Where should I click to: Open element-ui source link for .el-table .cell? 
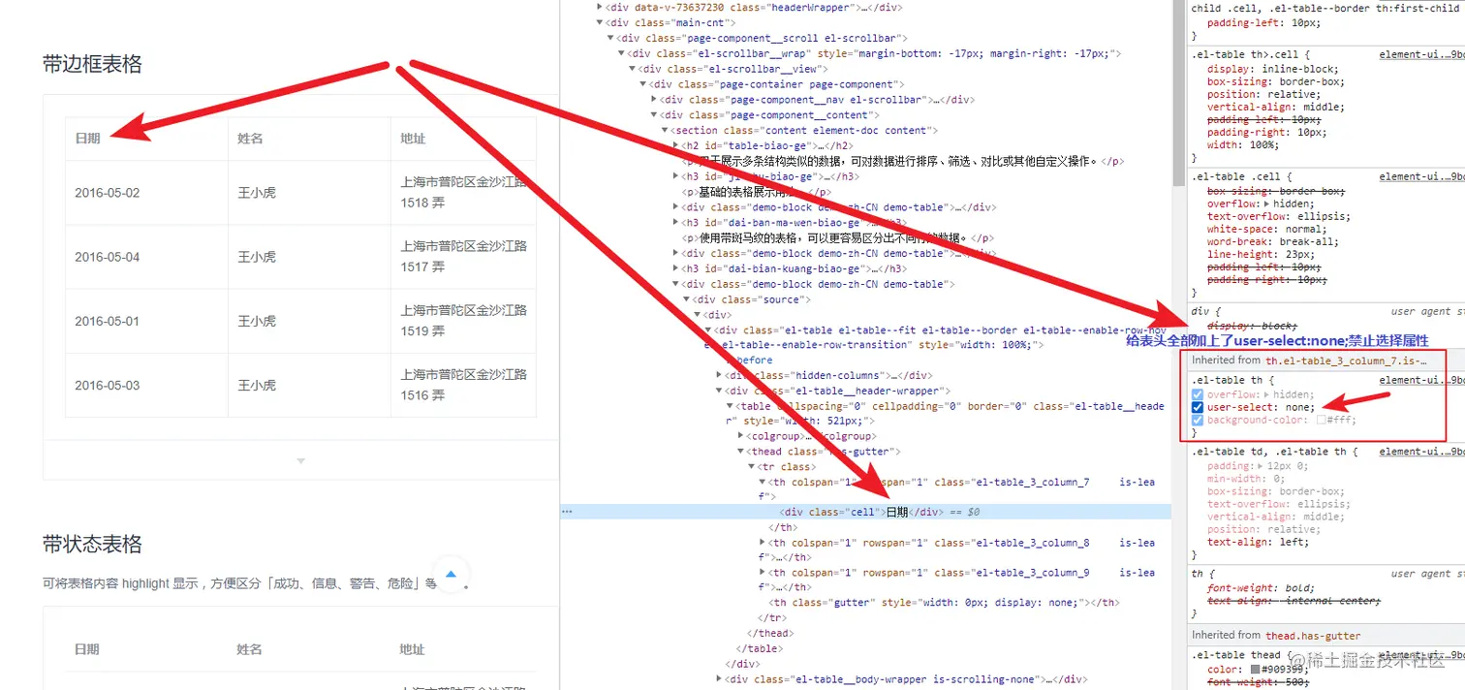(x=1421, y=177)
